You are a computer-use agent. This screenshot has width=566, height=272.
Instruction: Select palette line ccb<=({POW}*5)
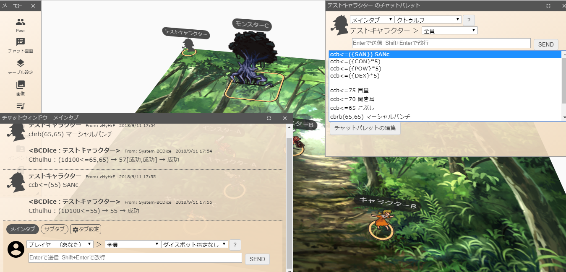click(x=445, y=68)
